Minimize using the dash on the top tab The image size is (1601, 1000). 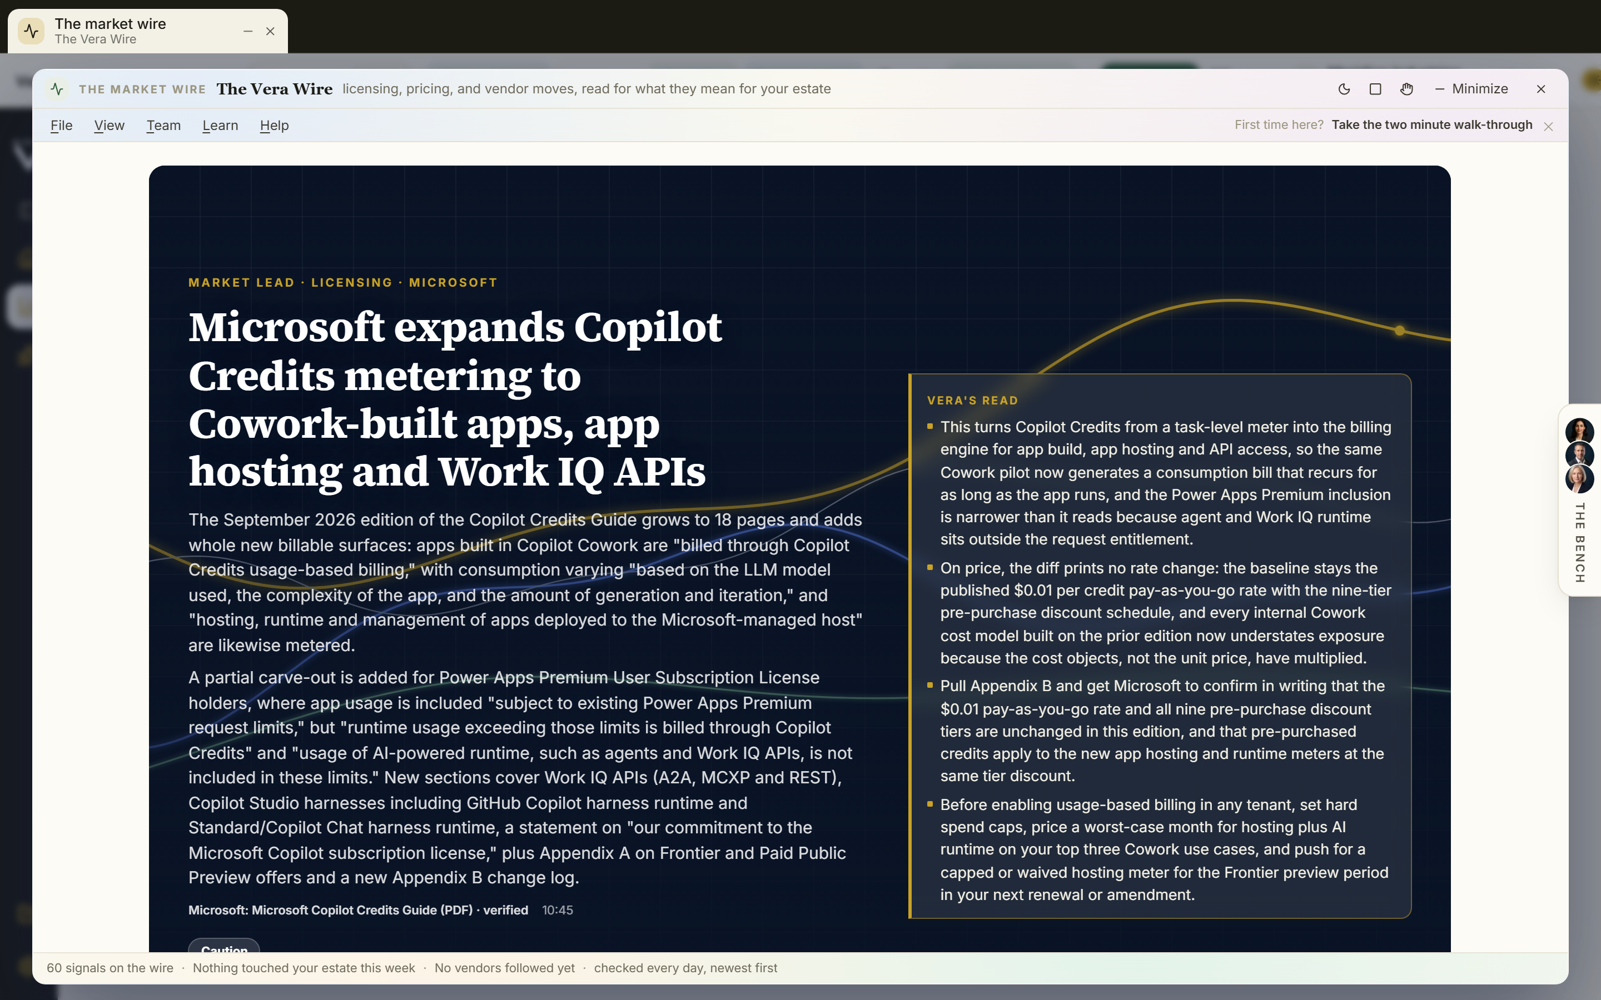coord(248,31)
